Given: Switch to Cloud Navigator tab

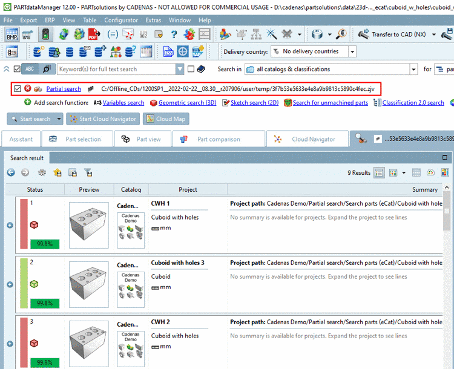Looking at the screenshot, I should (x=308, y=139).
